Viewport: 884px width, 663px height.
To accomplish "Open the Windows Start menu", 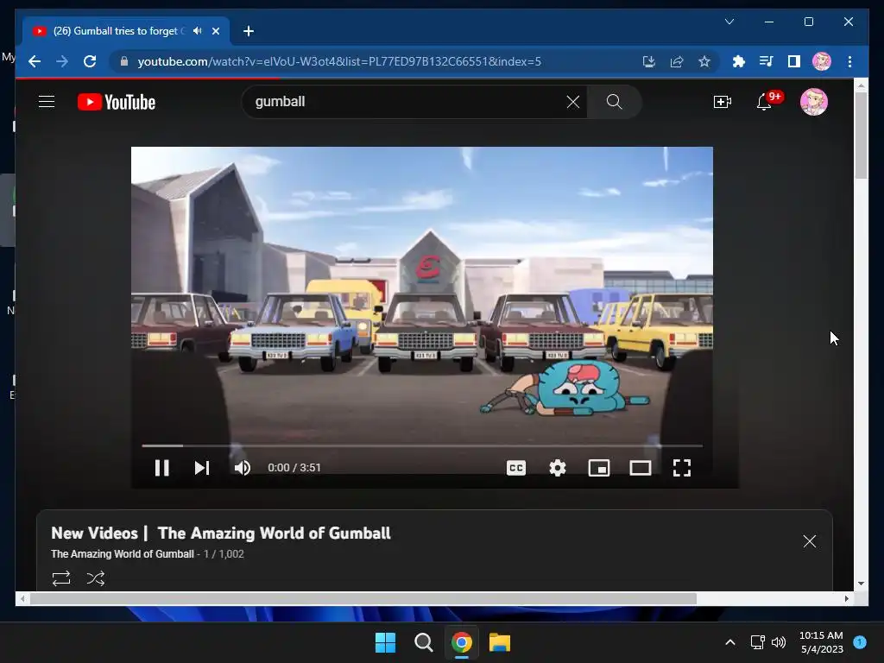I will point(386,642).
